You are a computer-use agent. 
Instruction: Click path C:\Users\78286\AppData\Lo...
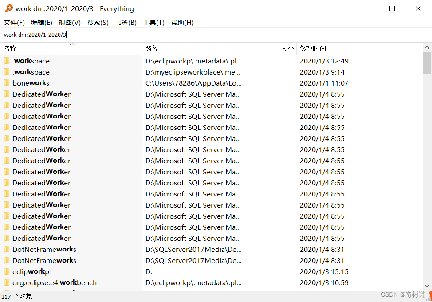tap(193, 83)
